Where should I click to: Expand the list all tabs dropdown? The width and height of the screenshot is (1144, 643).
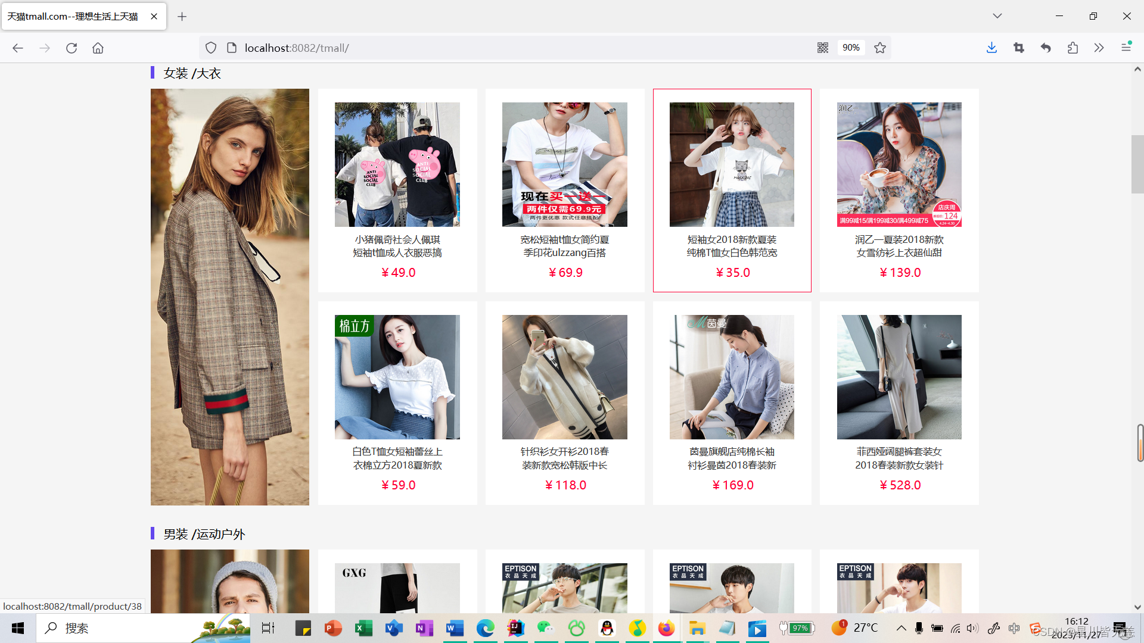(997, 16)
